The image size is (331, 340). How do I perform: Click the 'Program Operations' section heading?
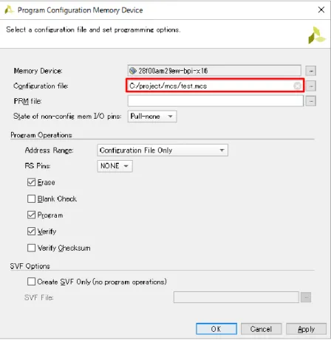tap(41, 135)
